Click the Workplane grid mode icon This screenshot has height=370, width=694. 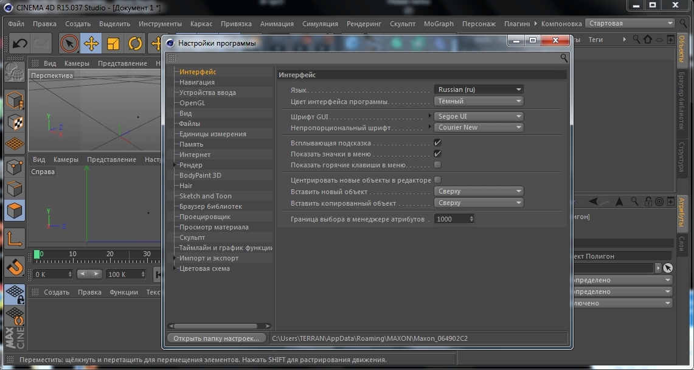pyautogui.click(x=15, y=144)
